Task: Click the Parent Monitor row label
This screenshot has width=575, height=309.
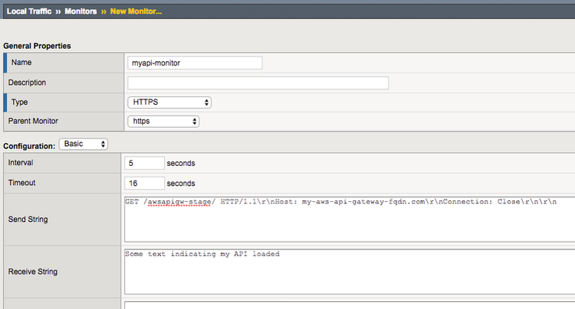Action: (34, 121)
